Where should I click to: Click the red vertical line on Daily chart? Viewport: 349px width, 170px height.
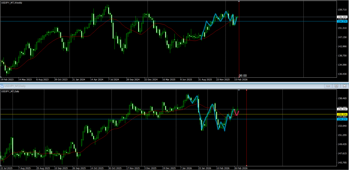point(246,136)
